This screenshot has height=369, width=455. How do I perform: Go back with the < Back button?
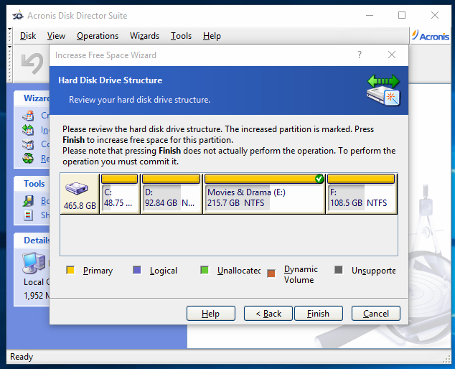pos(268,314)
